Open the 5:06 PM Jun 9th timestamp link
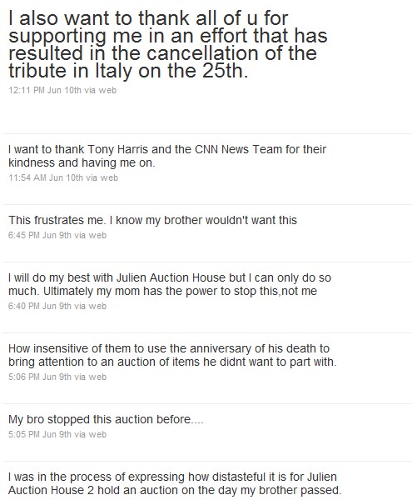Viewport: 412px width, 500px height. 40,377
